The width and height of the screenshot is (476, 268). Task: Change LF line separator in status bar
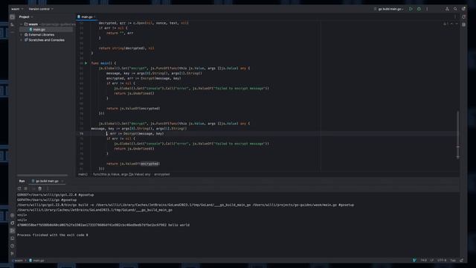point(431,261)
